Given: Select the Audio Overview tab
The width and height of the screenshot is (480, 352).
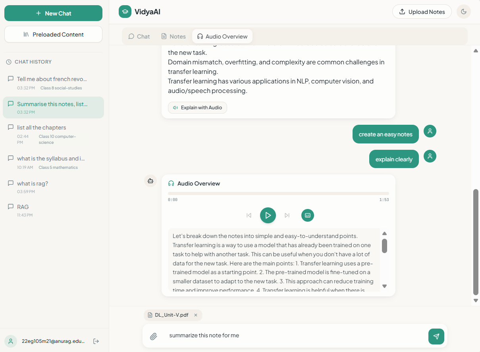Looking at the screenshot, I should point(222,36).
